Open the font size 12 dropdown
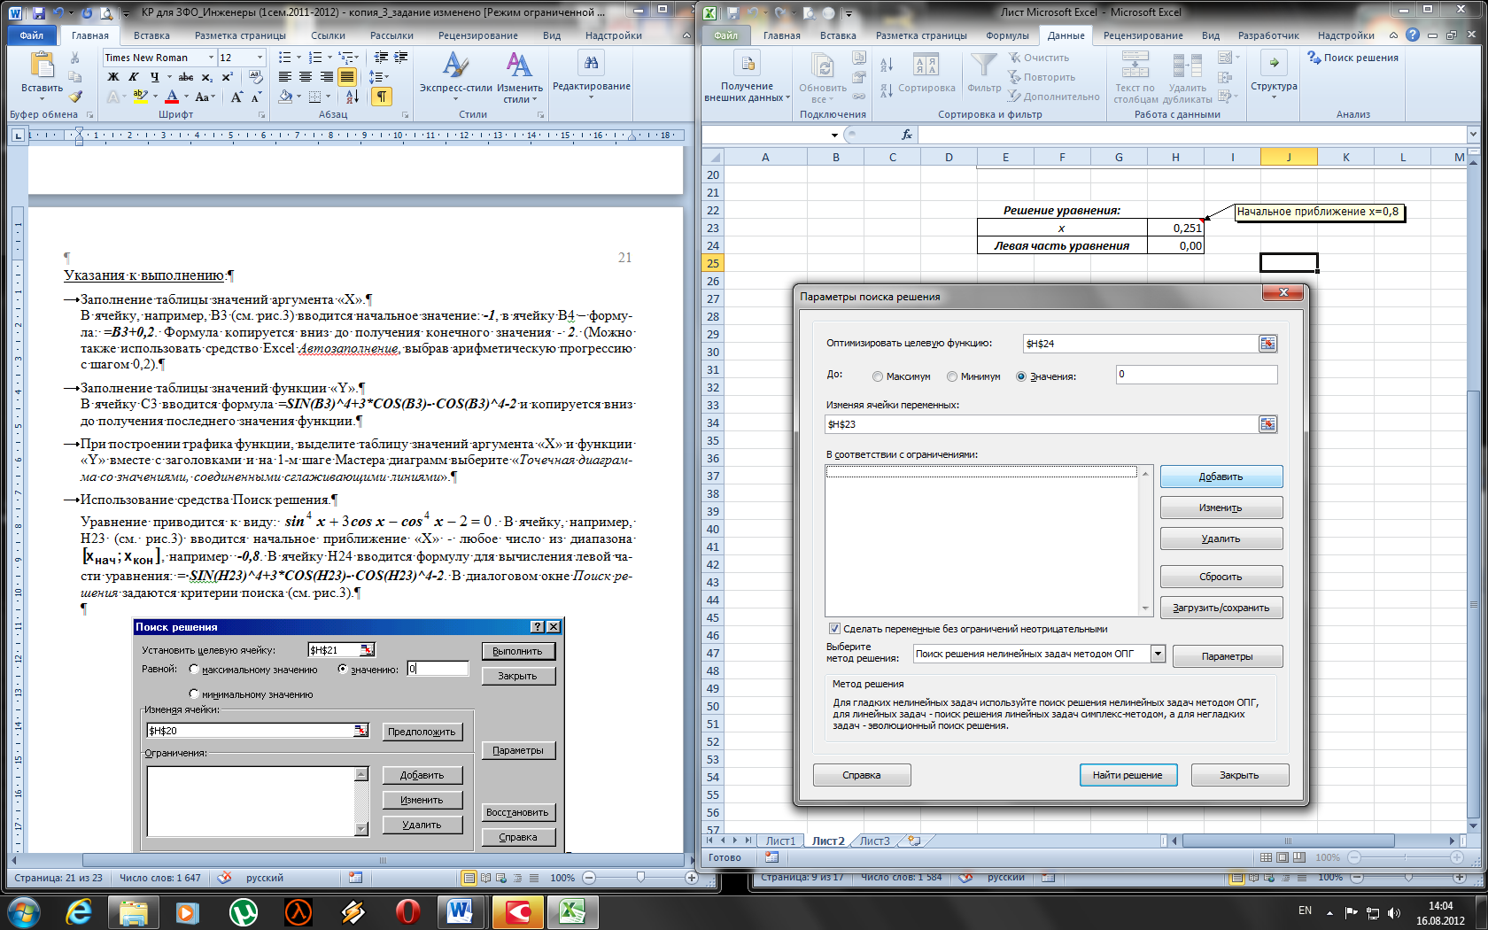Viewport: 1488px width, 930px height. [260, 58]
